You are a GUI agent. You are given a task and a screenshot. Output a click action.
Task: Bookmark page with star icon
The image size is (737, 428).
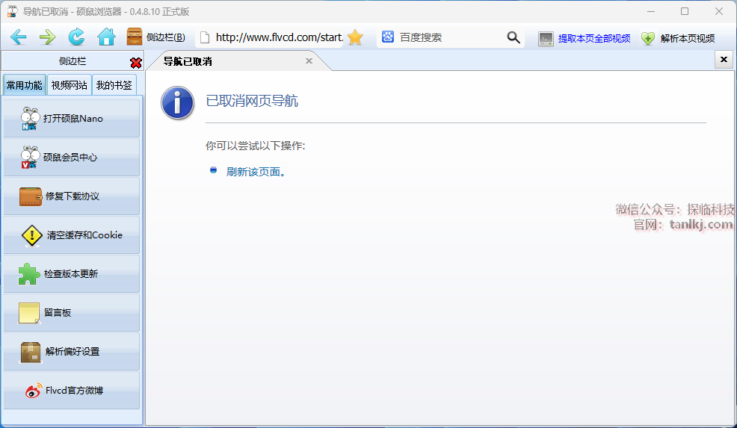(355, 37)
